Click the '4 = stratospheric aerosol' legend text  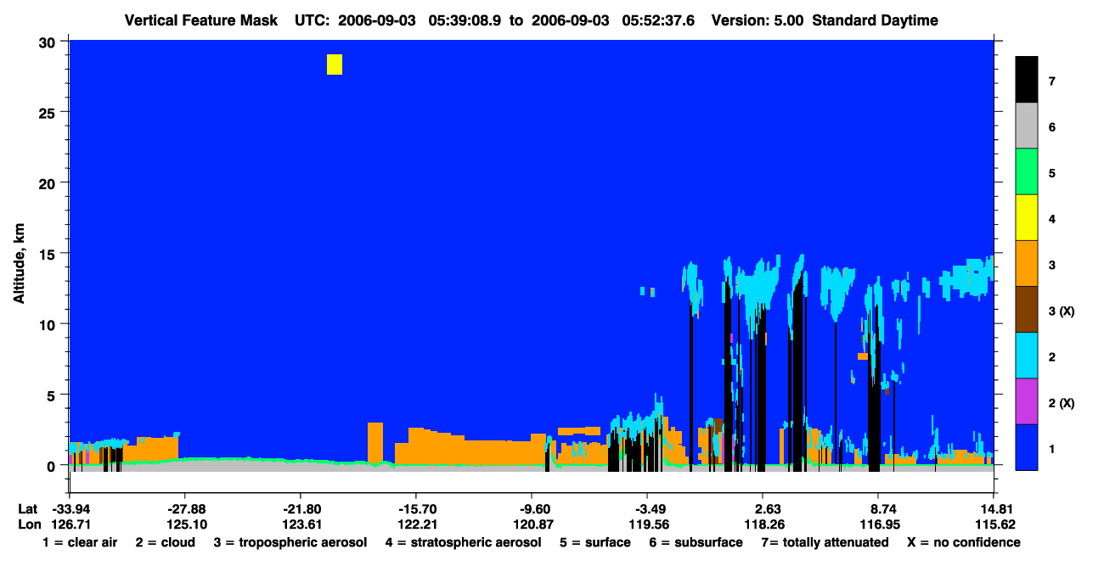tap(463, 542)
